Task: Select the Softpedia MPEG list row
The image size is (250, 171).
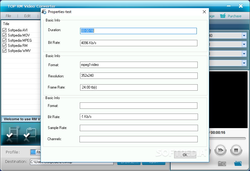Action: (x=21, y=40)
